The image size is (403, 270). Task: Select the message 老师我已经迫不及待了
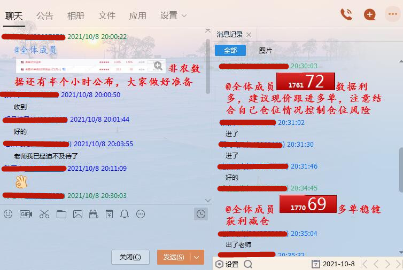[x=46, y=156]
